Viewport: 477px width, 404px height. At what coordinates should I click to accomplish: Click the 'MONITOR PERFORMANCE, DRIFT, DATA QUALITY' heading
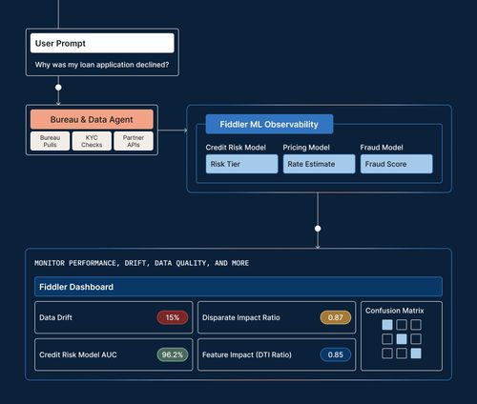coord(141,263)
